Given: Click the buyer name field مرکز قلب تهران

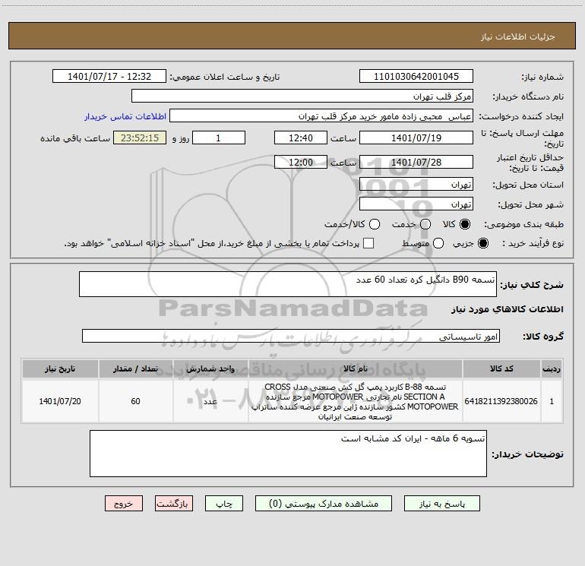Looking at the screenshot, I should pyautogui.click(x=302, y=96).
